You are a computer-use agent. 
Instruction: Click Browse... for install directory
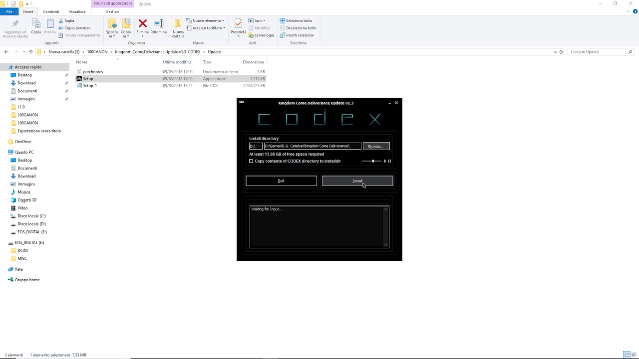376,146
